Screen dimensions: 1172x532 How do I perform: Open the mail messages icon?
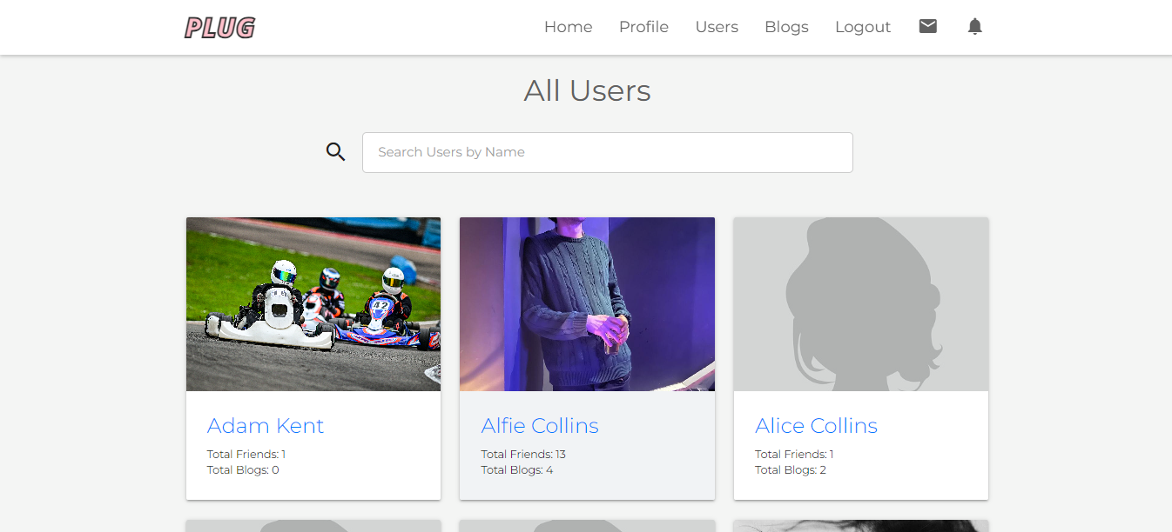927,26
